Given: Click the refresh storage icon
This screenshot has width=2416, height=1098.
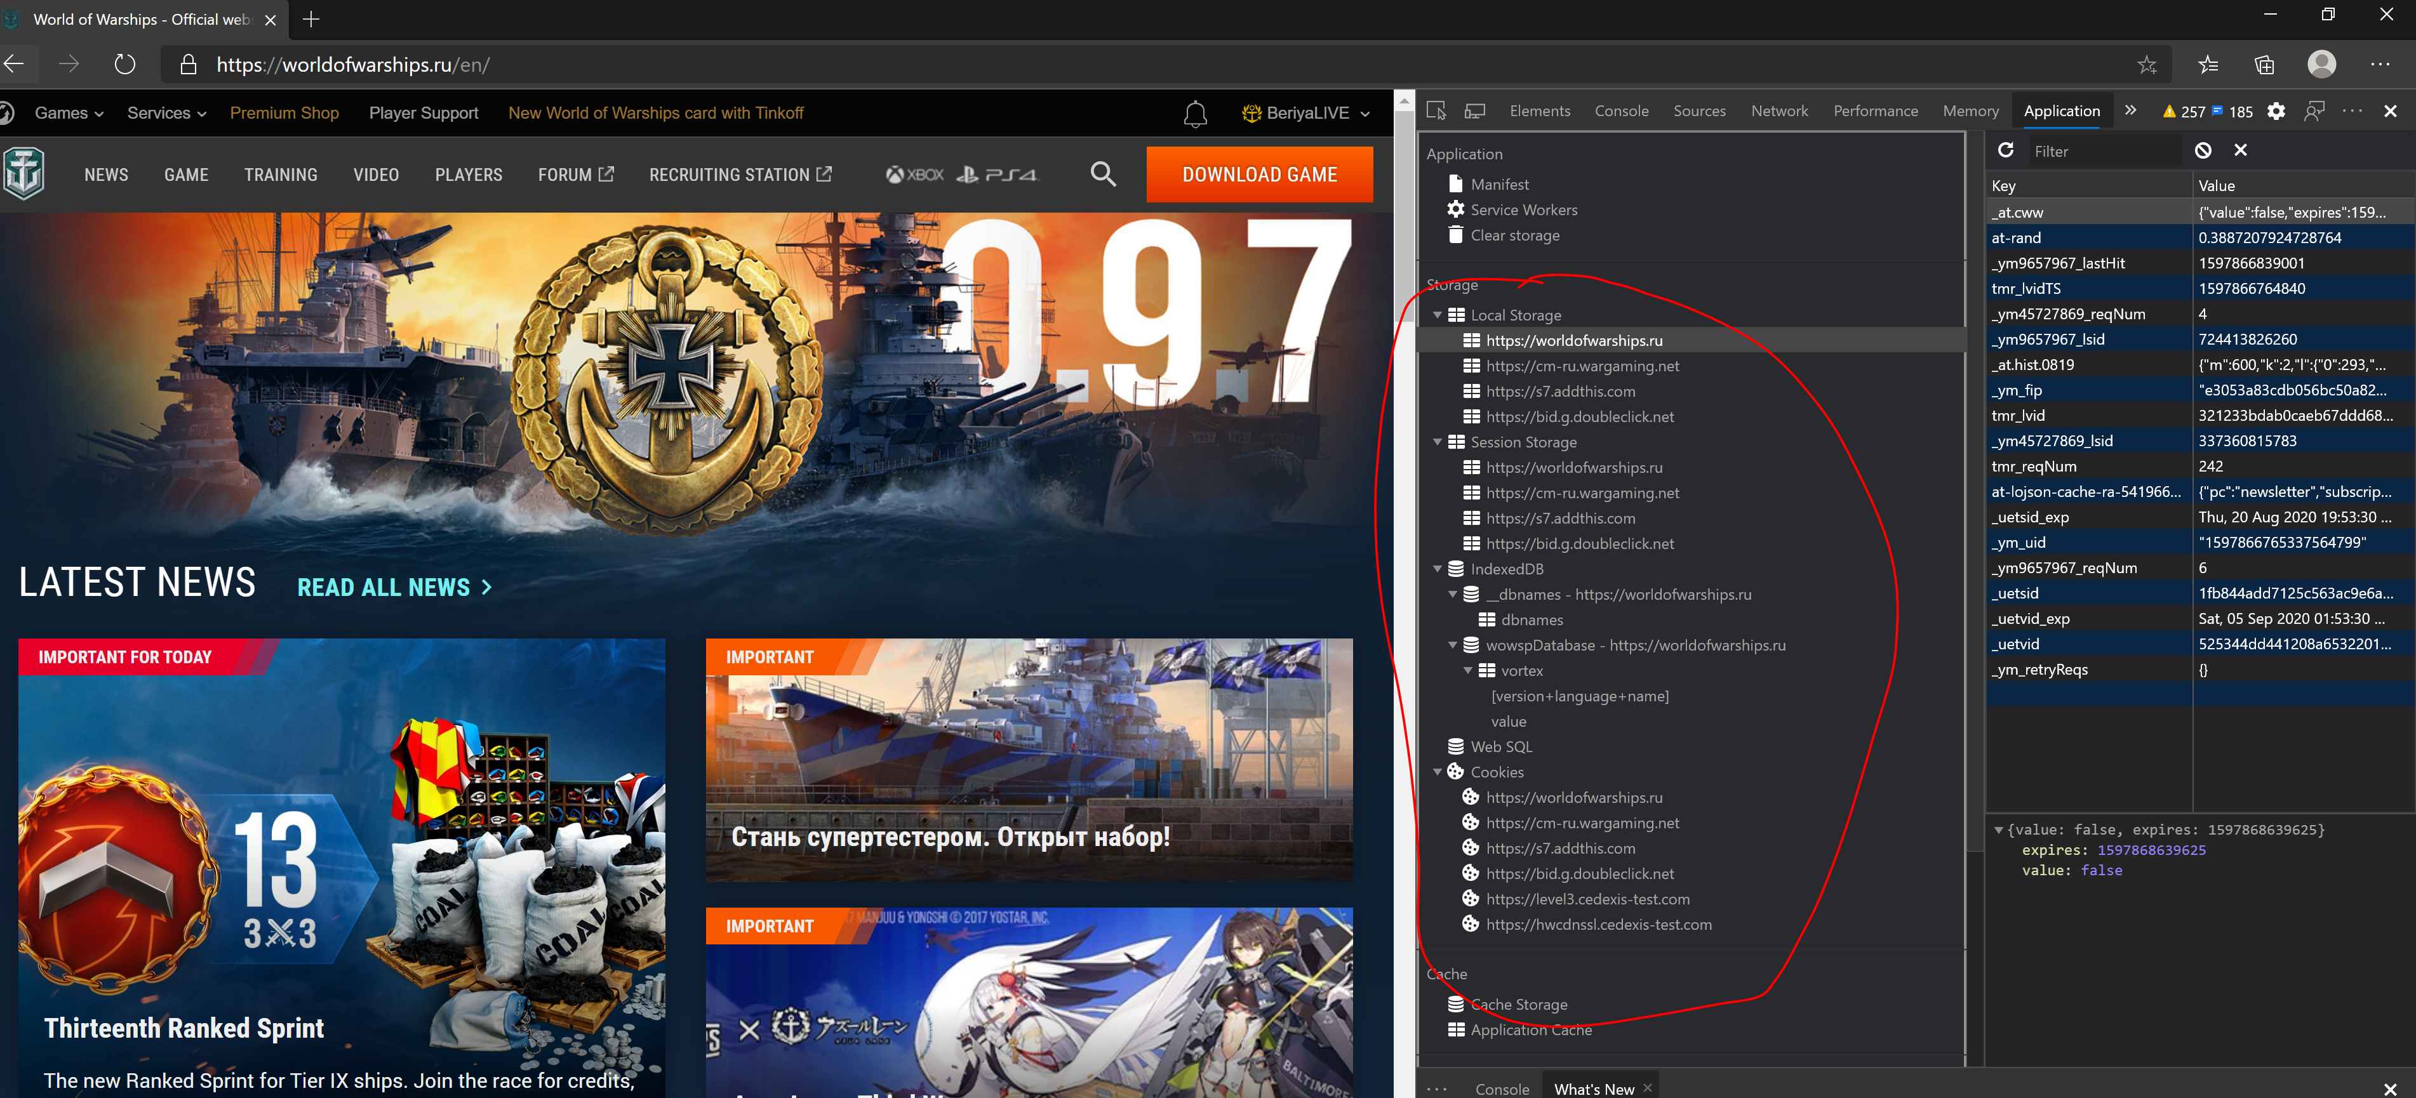Looking at the screenshot, I should (x=2005, y=150).
